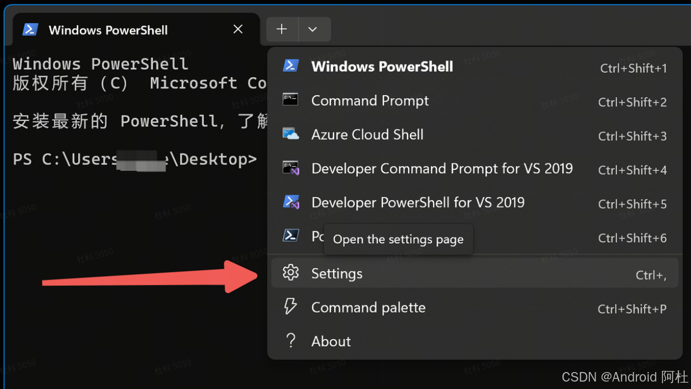Click the PowerShell icon on the open tab
This screenshot has width=691, height=389.
pyautogui.click(x=30, y=29)
